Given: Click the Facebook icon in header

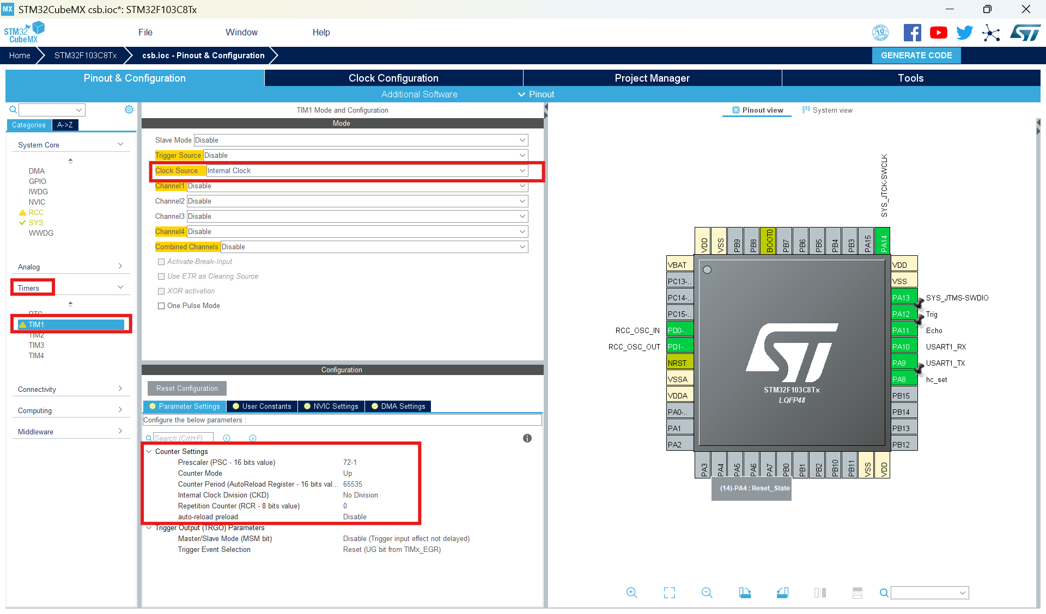Looking at the screenshot, I should [912, 33].
